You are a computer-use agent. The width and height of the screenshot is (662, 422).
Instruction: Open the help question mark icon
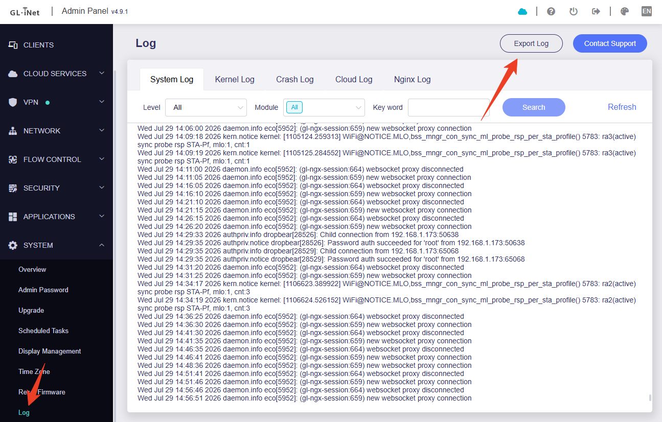[x=551, y=11]
